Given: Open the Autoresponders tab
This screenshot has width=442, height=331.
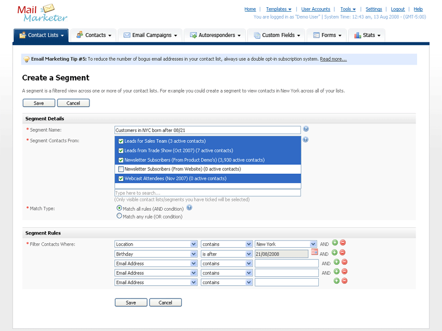Looking at the screenshot, I should click(216, 35).
